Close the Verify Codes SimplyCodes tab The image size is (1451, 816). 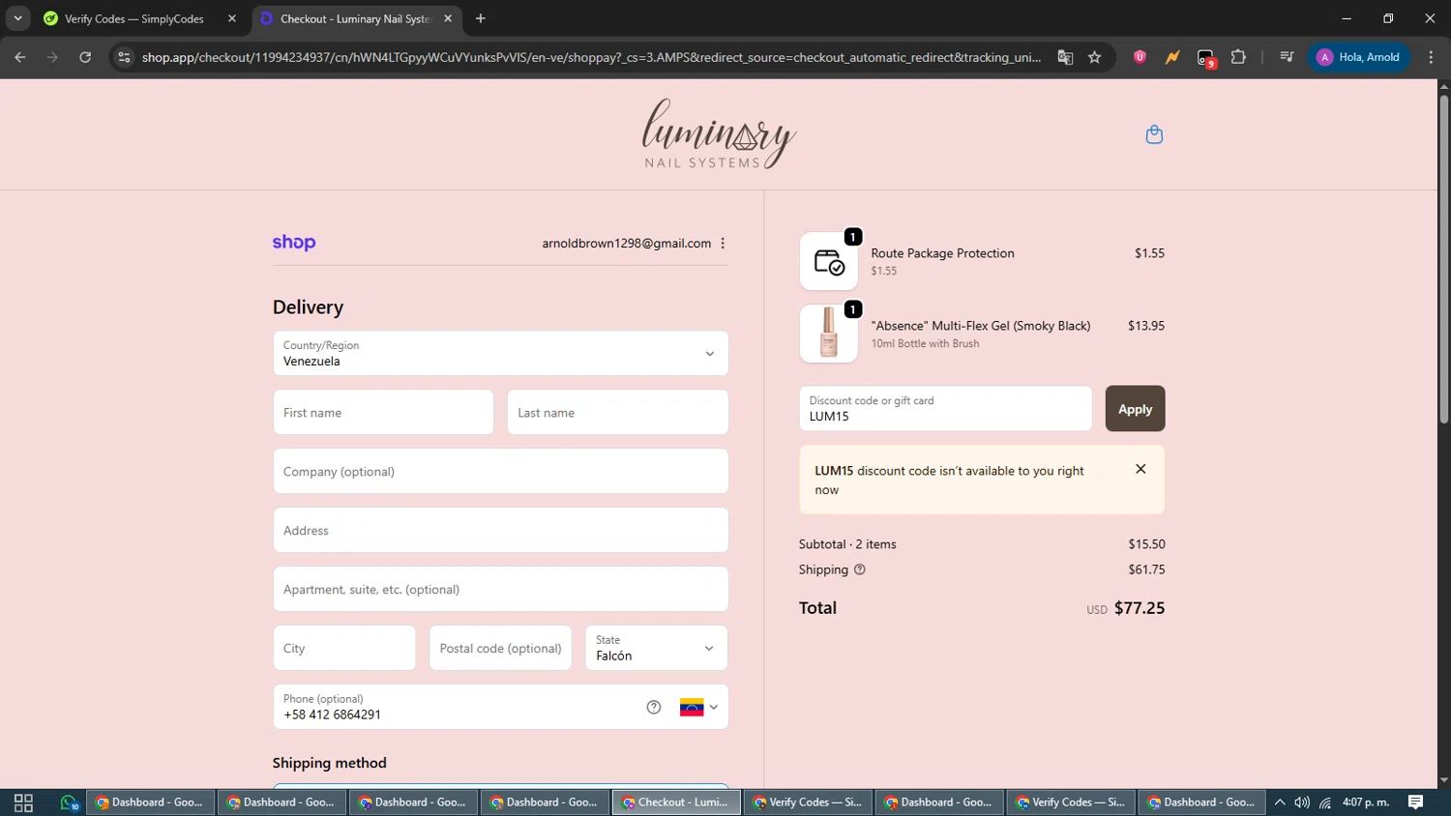click(x=232, y=18)
